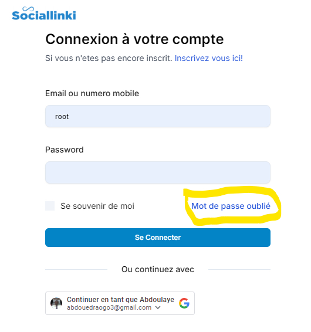Click the Abdoulaye profile avatar
This screenshot has height=332, width=311.
pyautogui.click(x=56, y=303)
